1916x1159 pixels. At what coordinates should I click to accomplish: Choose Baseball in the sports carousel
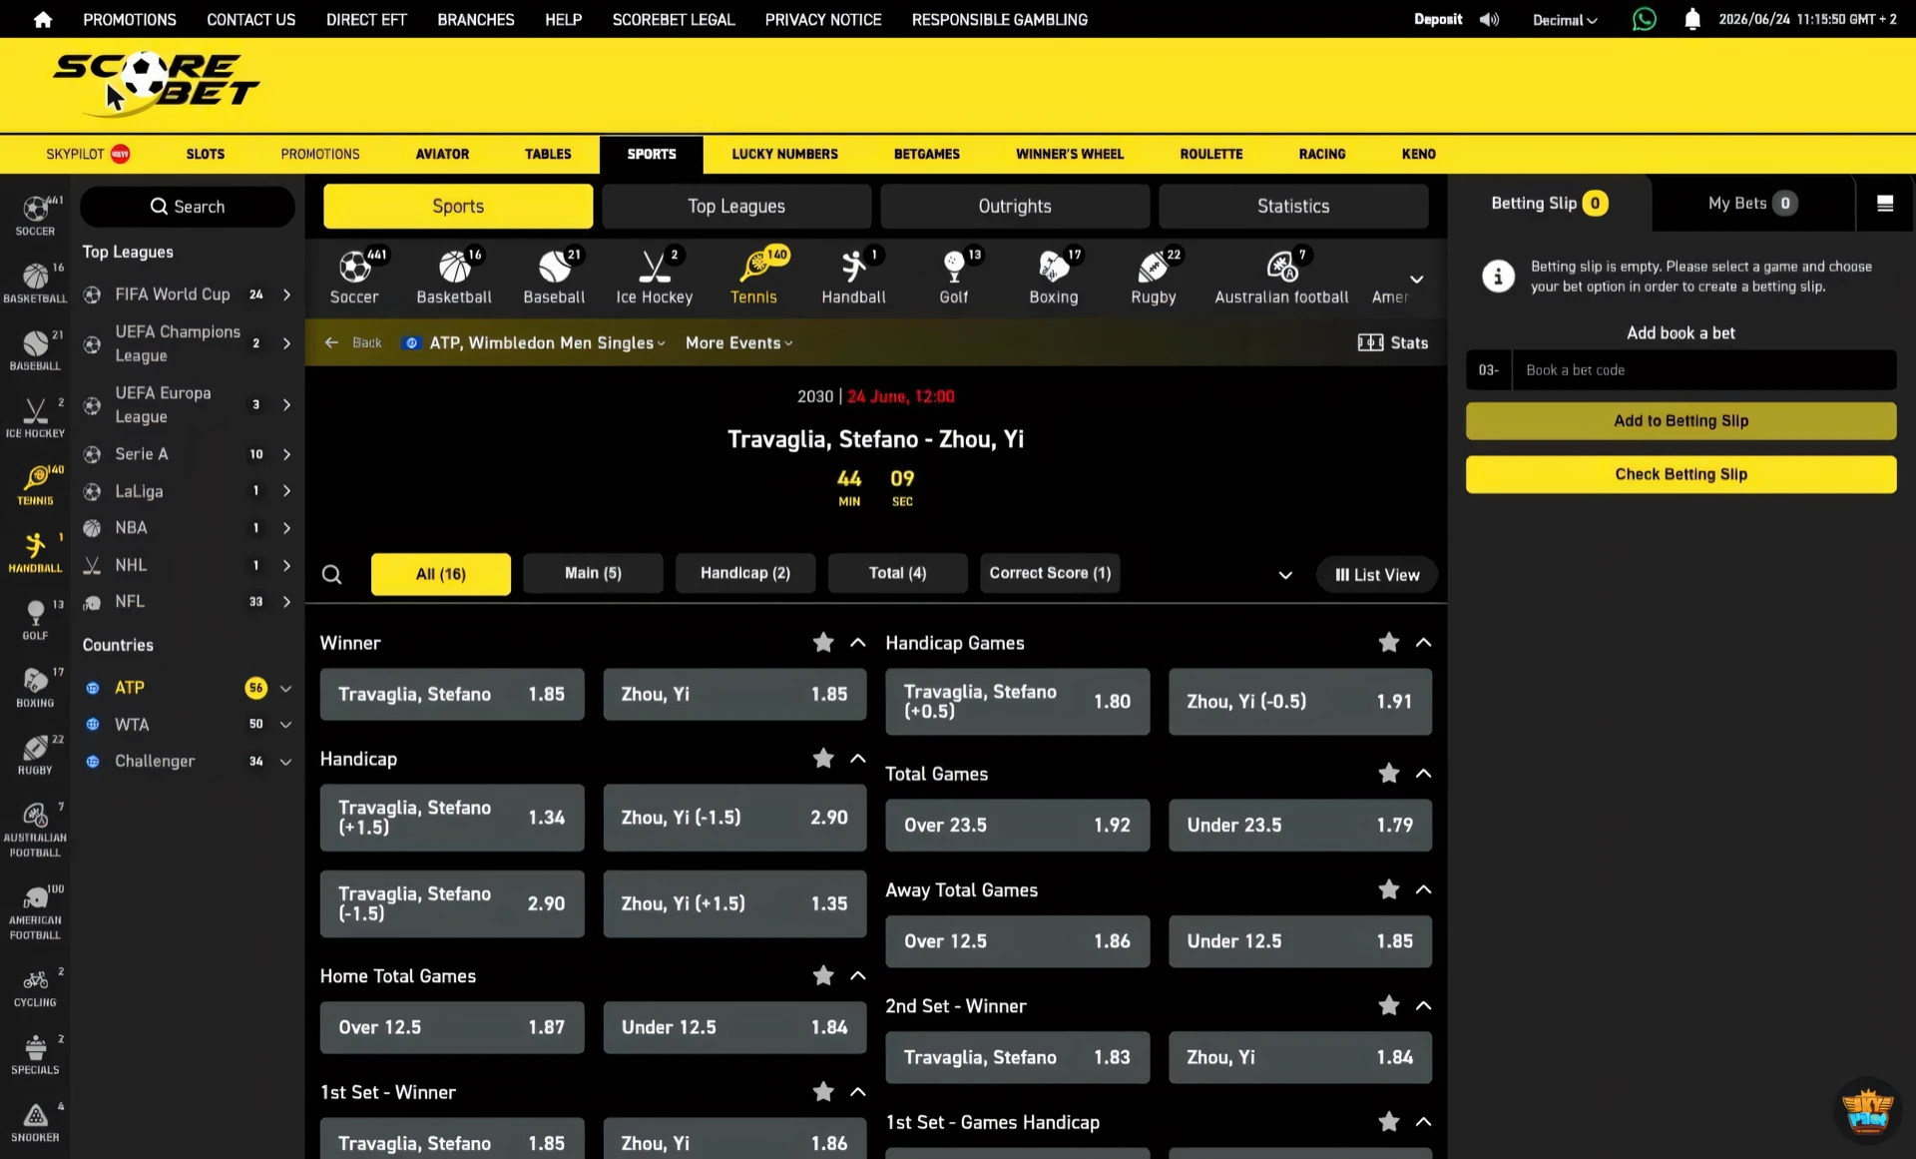(x=554, y=277)
